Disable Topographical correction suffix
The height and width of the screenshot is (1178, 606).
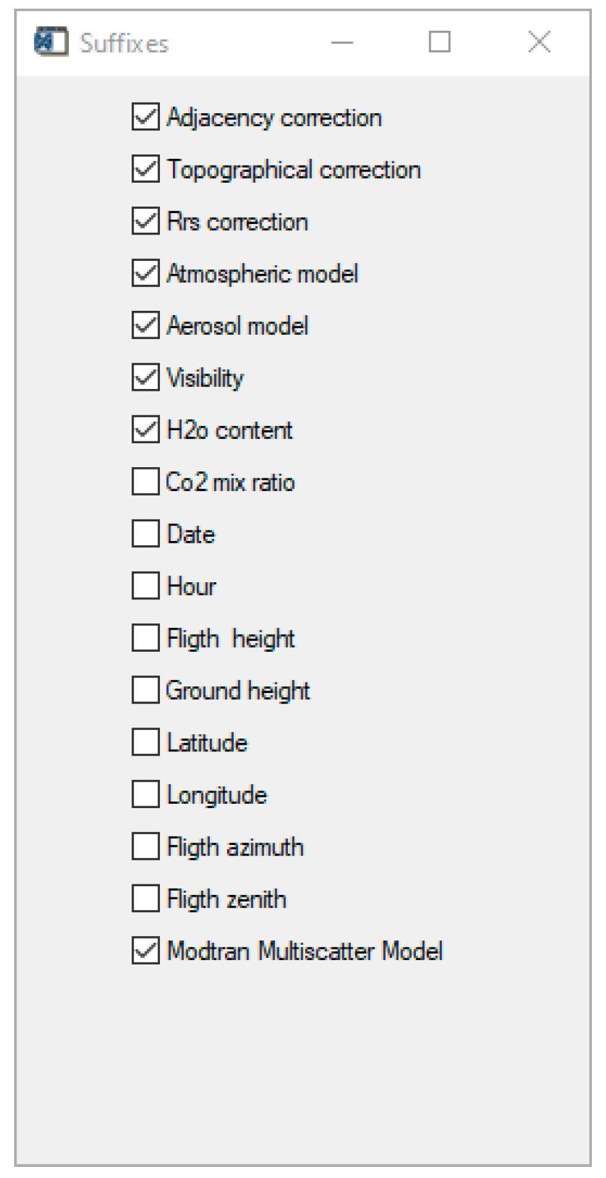click(145, 169)
